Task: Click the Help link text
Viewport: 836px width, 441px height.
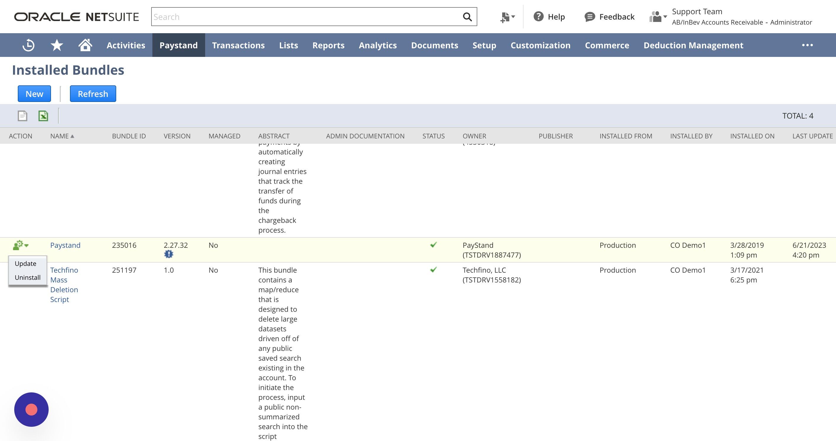Action: (x=556, y=17)
